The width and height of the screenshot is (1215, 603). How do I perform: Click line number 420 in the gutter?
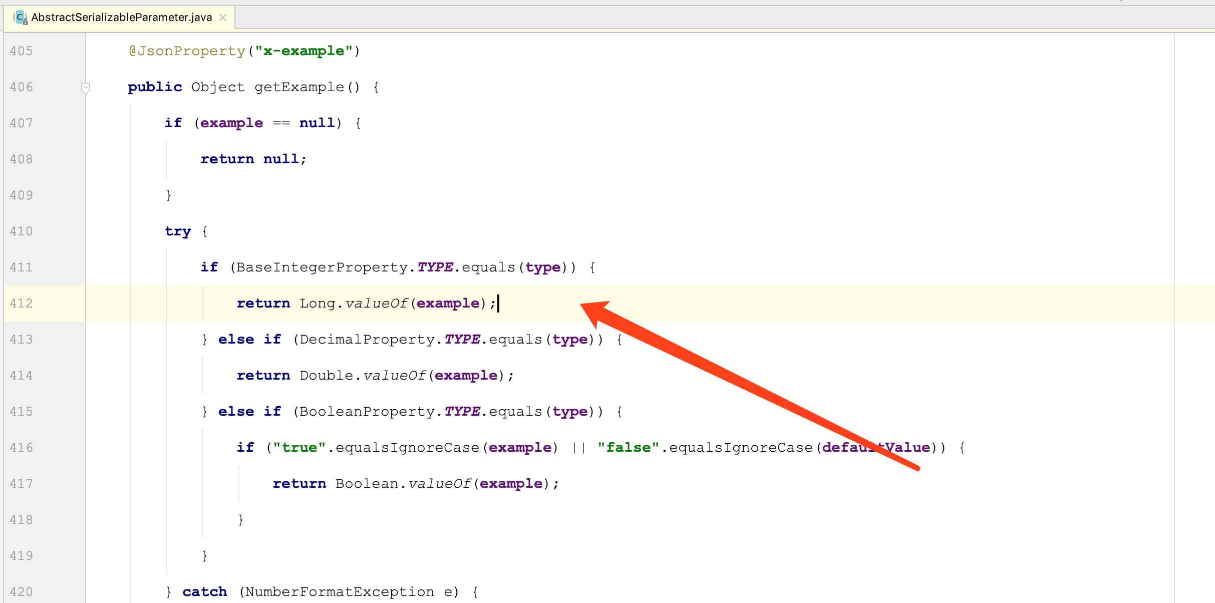(x=22, y=592)
